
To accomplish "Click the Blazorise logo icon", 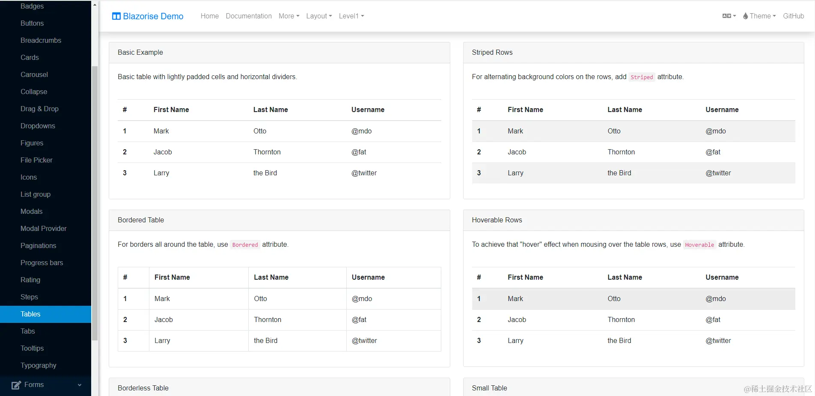I will pos(116,16).
